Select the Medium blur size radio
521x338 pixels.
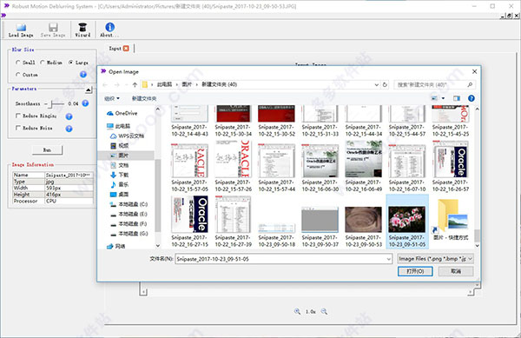click(x=43, y=63)
